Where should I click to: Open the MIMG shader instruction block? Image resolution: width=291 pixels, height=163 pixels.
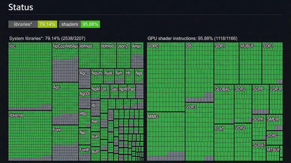click(166, 136)
